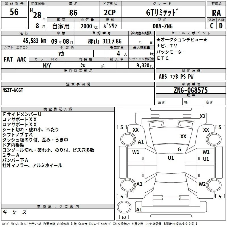This screenshot has width=227, height=227.
Task: Click the exterior rating "C" under 外装
Action: (212, 26)
